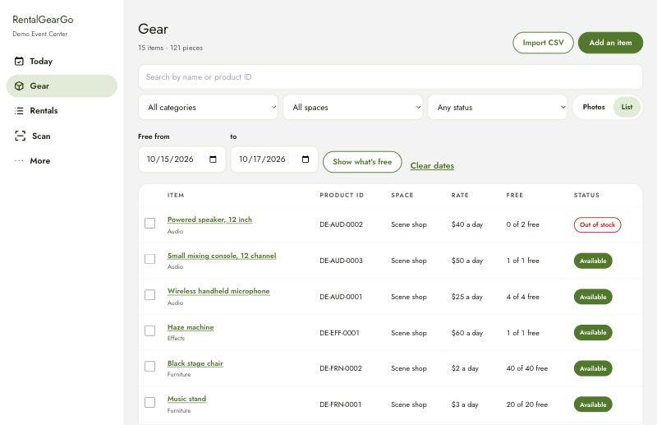
Task: Switch to List view
Action: [627, 107]
